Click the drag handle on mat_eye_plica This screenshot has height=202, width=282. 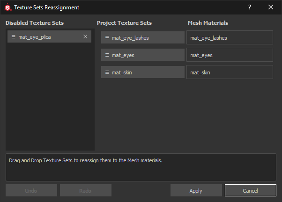tap(14, 37)
